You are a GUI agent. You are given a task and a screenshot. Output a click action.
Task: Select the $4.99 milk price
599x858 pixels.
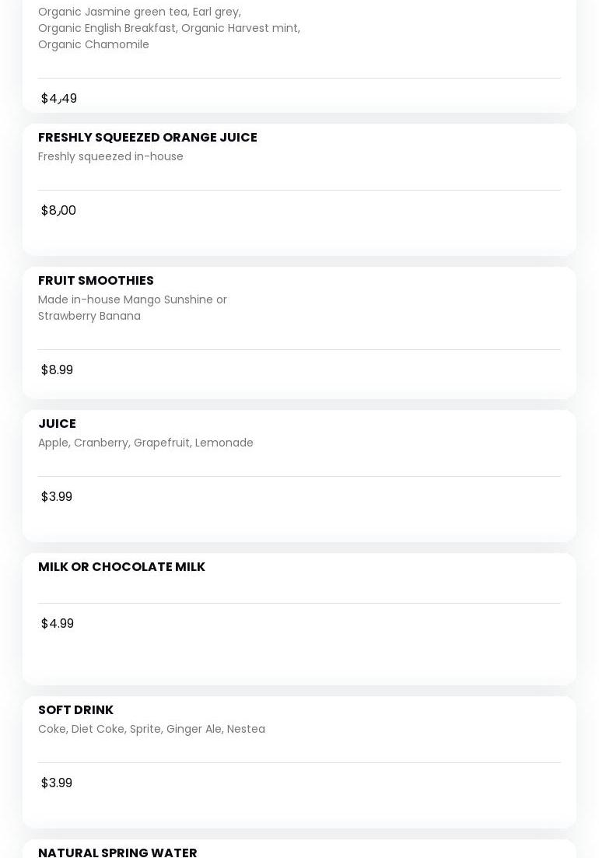click(58, 624)
